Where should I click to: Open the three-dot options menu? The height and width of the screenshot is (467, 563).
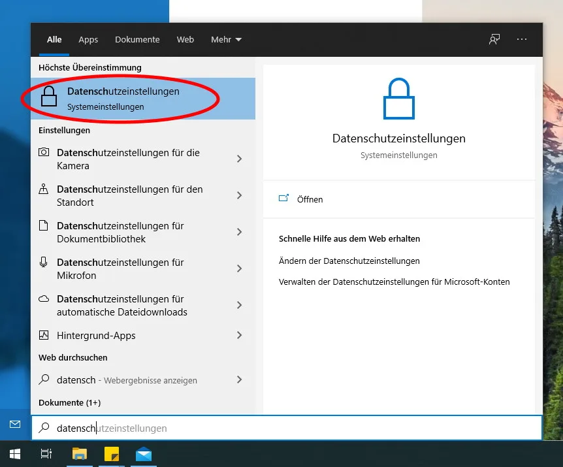point(521,39)
